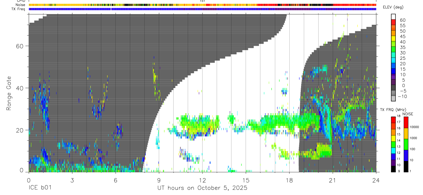Pick the black 1–10 NOISE colorbar segment
Viewport: 423px width, 195px height.
406,166
